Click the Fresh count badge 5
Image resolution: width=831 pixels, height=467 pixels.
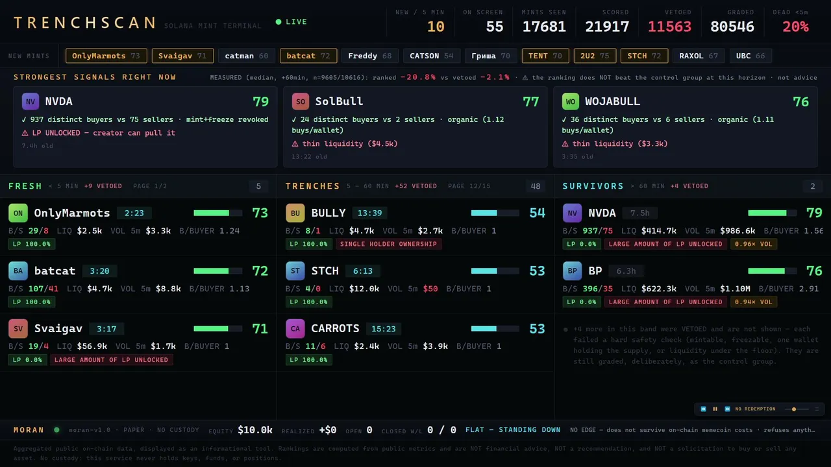[x=258, y=187]
